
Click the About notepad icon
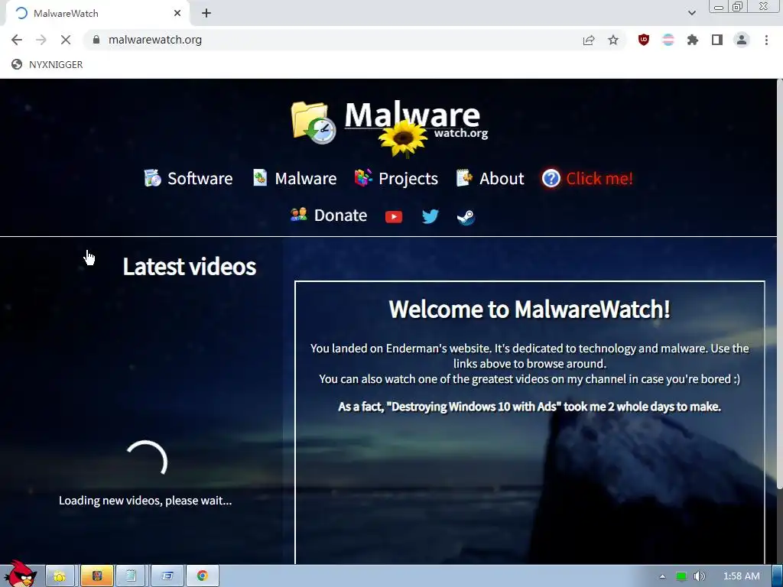point(464,177)
